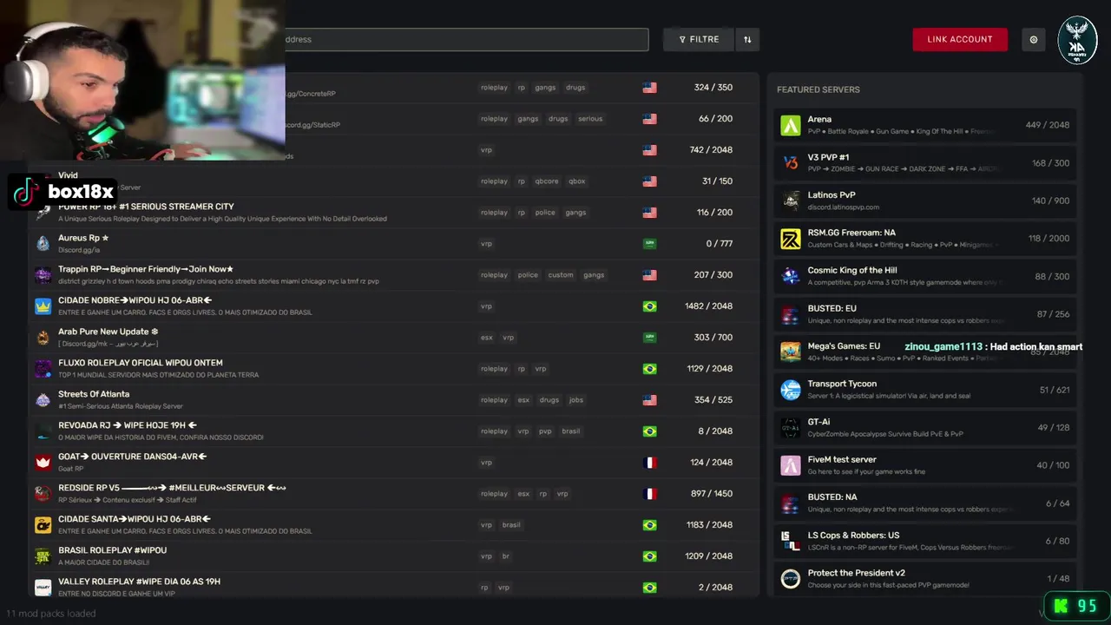Click '11 mod packs loaded' status text
The height and width of the screenshot is (625, 1111).
pyautogui.click(x=51, y=614)
